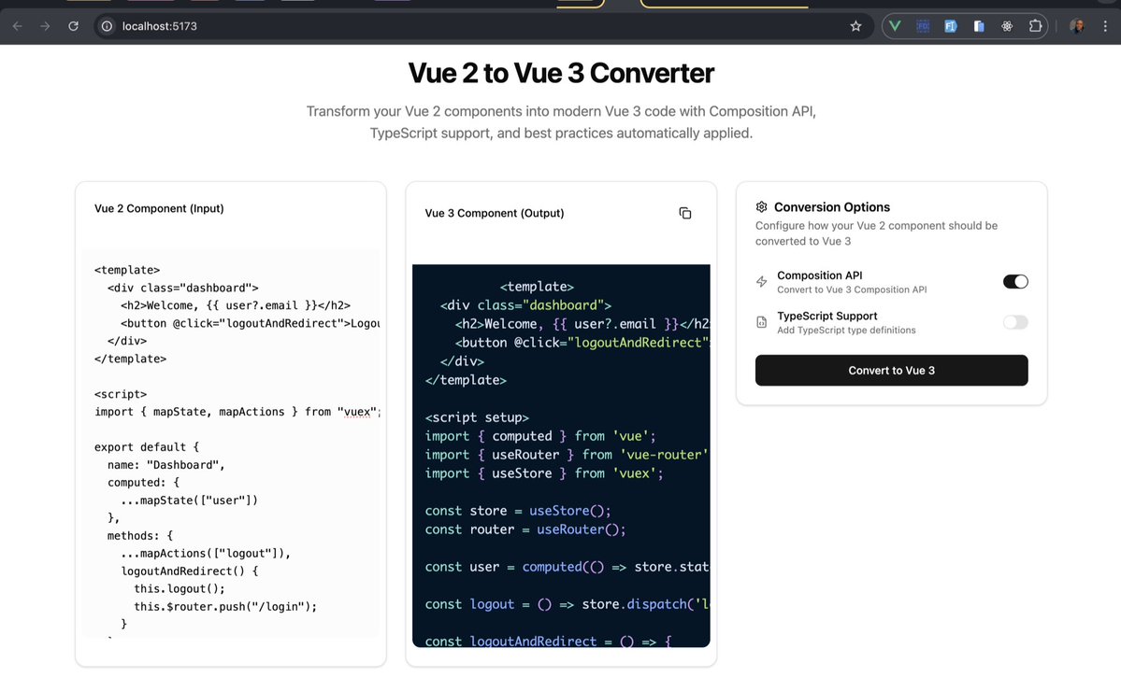The height and width of the screenshot is (677, 1121).
Task: Go forward in browser history
Action: [x=45, y=26]
